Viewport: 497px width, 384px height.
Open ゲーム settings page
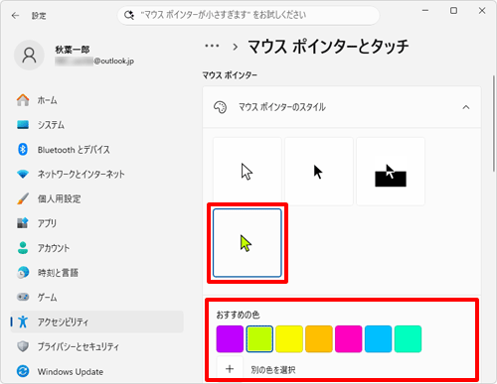point(97,297)
